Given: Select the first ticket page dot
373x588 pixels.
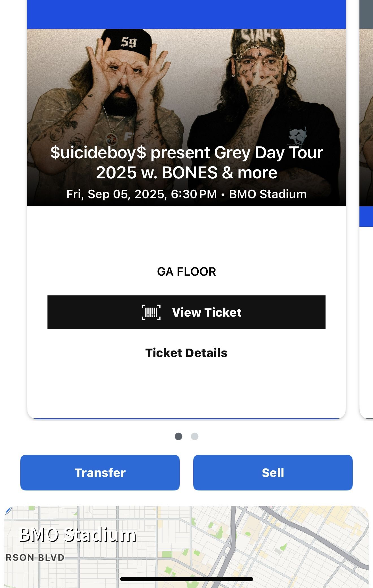Looking at the screenshot, I should tap(178, 436).
